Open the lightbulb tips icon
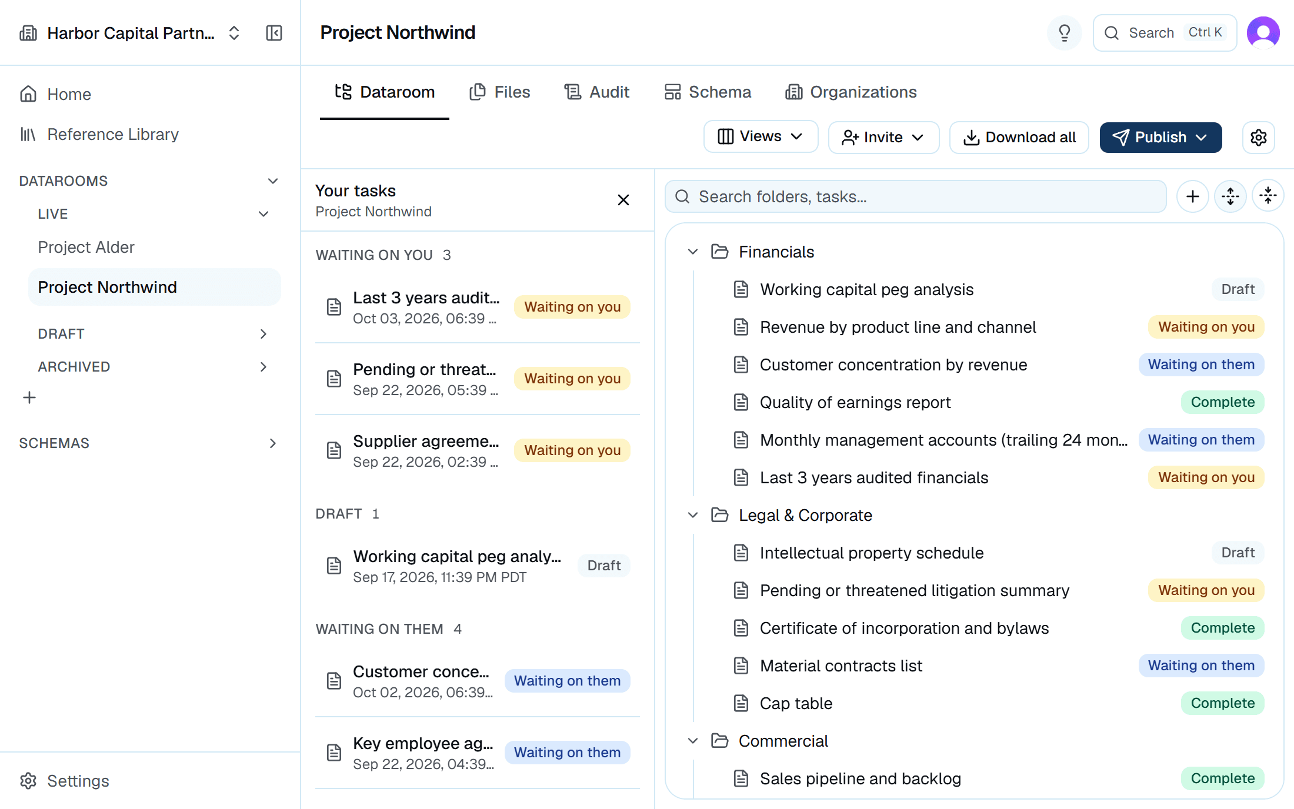 [x=1064, y=33]
